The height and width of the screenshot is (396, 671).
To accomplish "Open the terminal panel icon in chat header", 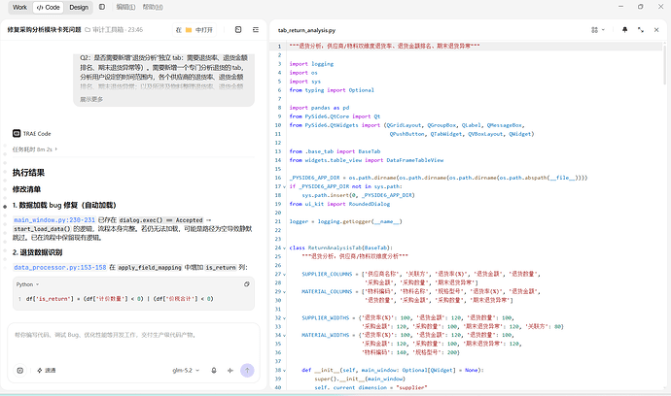I will [x=238, y=29].
